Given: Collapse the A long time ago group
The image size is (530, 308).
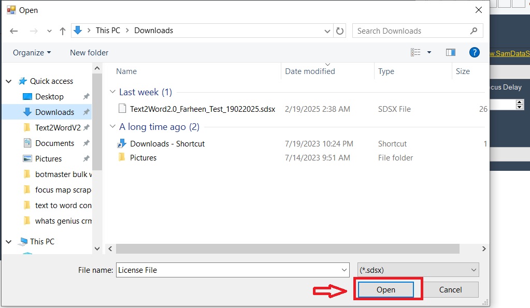Looking at the screenshot, I should (112, 126).
